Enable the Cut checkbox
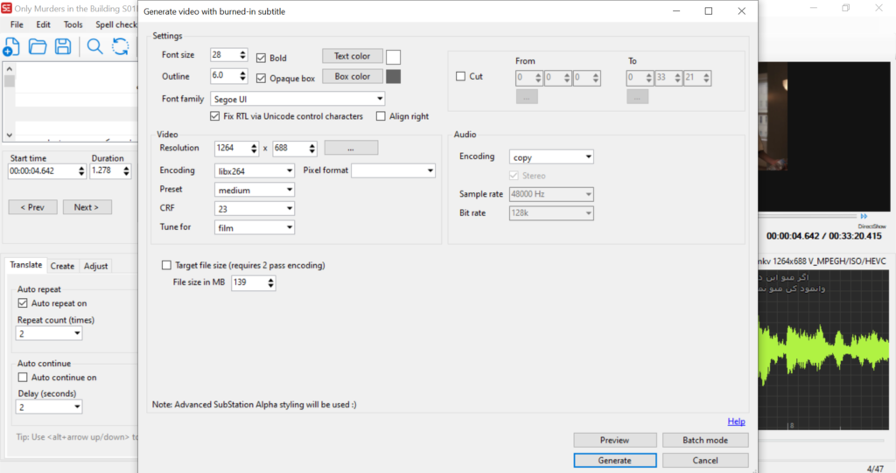This screenshot has width=896, height=473. pyautogui.click(x=461, y=77)
